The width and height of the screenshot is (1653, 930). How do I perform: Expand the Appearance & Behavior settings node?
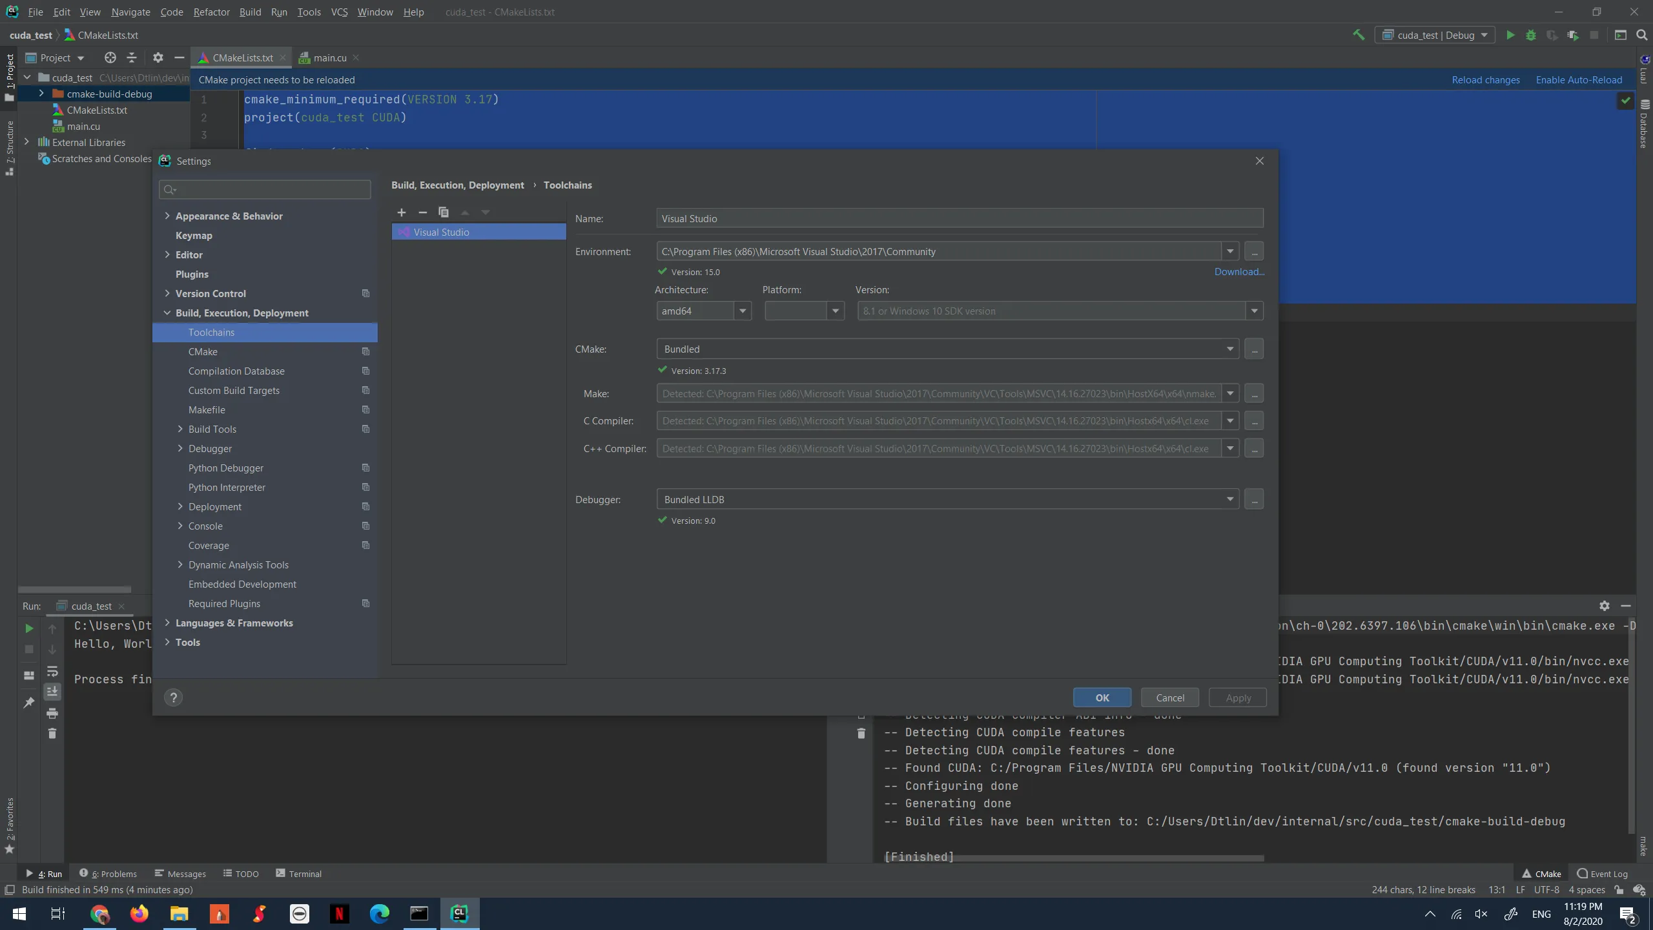coord(167,216)
